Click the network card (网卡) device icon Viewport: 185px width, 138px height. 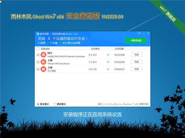point(43,55)
